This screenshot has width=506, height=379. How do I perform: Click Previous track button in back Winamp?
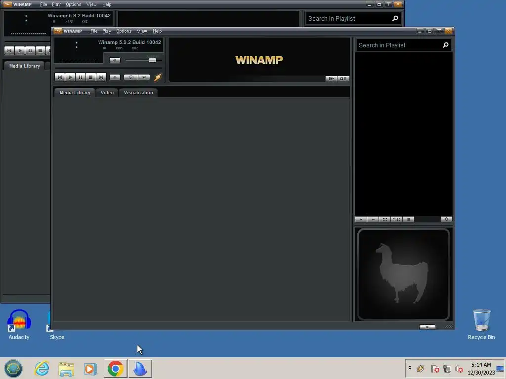[x=9, y=51]
